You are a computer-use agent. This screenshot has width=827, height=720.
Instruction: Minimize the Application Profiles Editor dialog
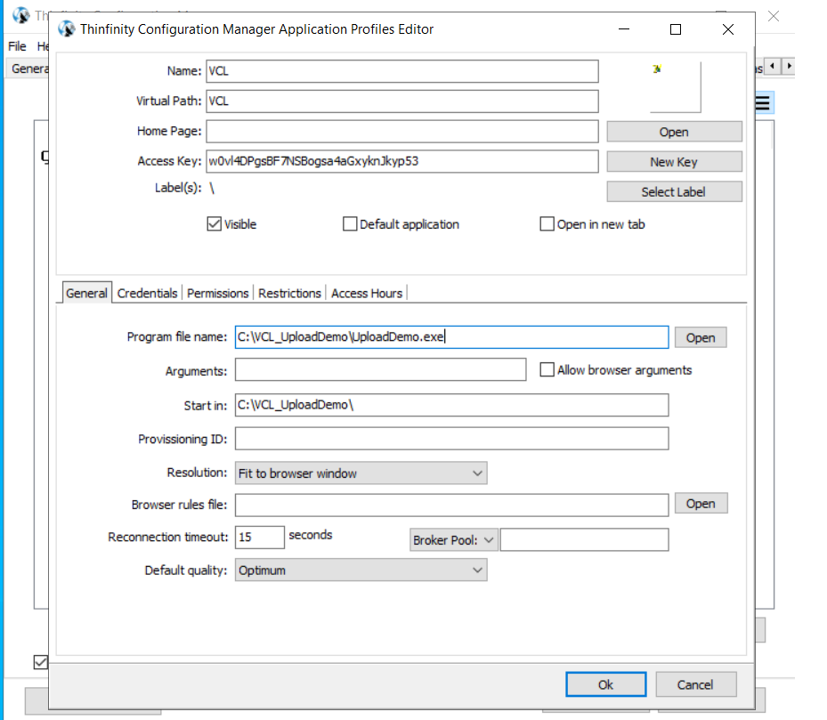[x=624, y=29]
